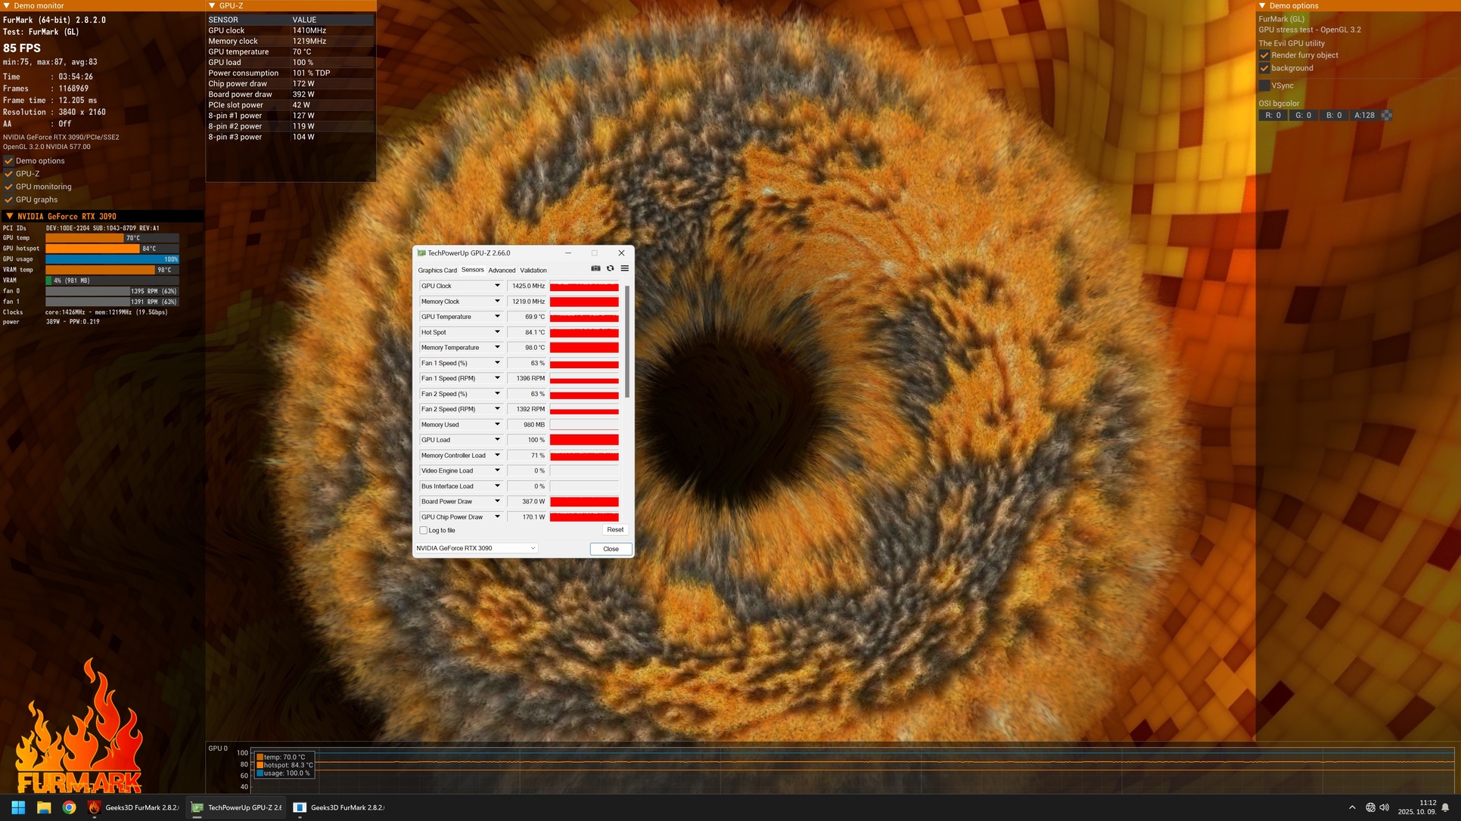Collapse the Demo monitor panel

point(7,5)
